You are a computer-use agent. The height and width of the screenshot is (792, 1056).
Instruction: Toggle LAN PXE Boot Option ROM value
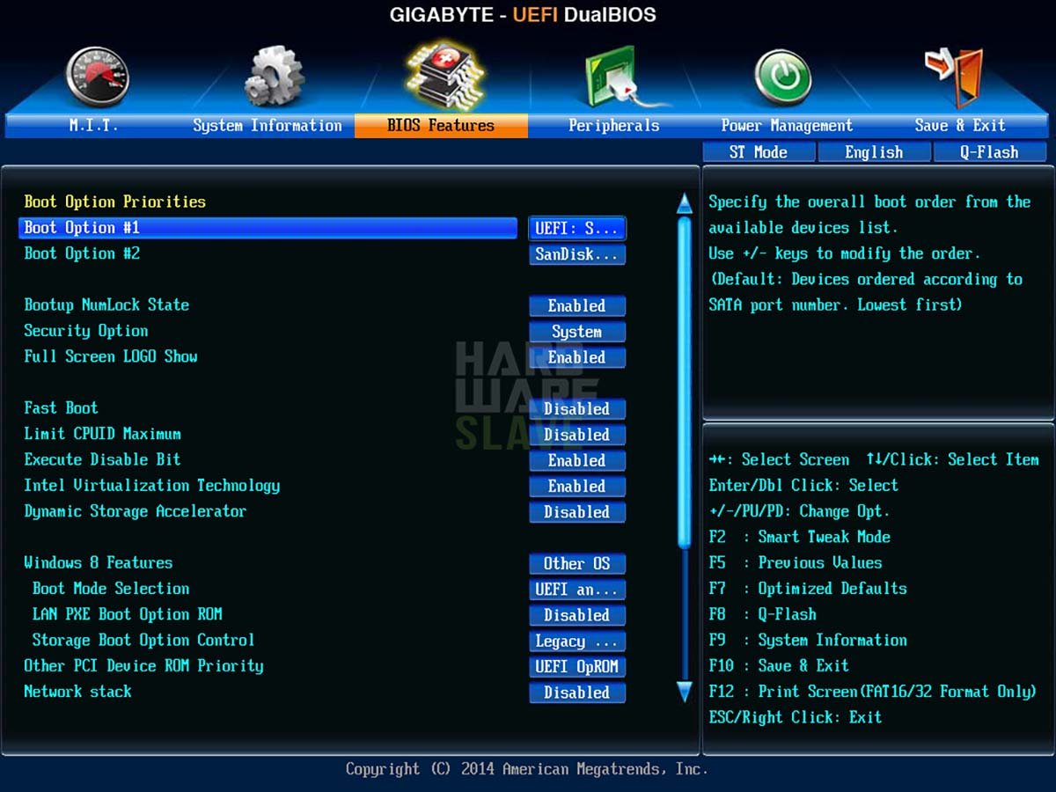click(x=577, y=615)
